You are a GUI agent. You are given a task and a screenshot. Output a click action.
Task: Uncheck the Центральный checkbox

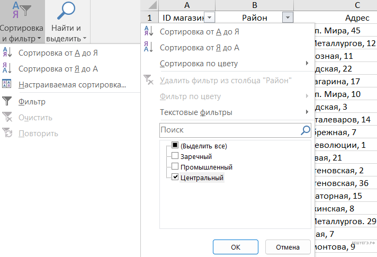coord(175,178)
